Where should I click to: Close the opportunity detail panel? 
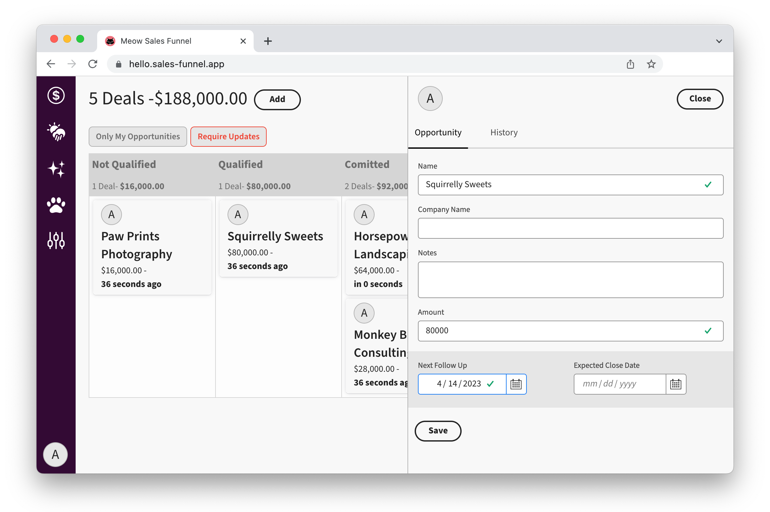coord(700,98)
